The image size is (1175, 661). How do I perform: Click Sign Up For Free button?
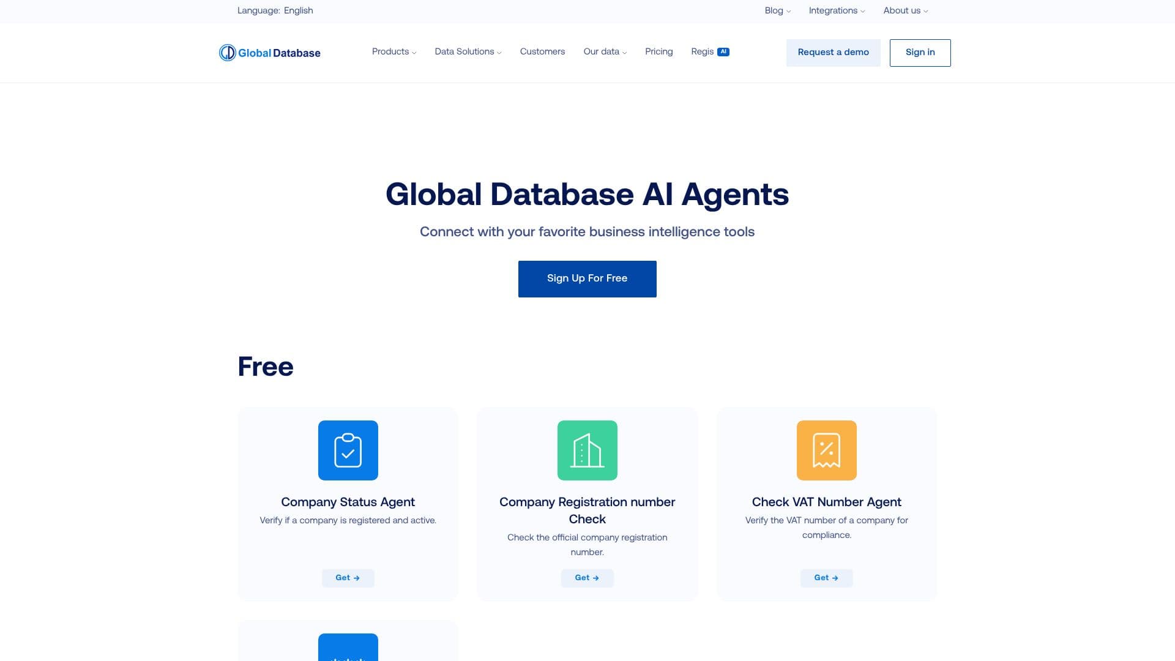587,279
